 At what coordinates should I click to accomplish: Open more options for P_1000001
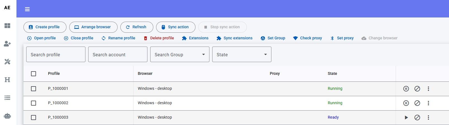(x=428, y=89)
